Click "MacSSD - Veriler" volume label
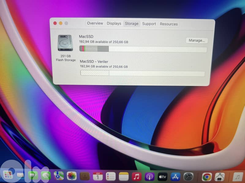This screenshot has width=245, height=183. click(94, 62)
